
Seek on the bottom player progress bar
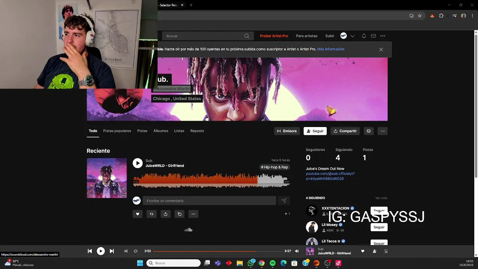point(218,251)
